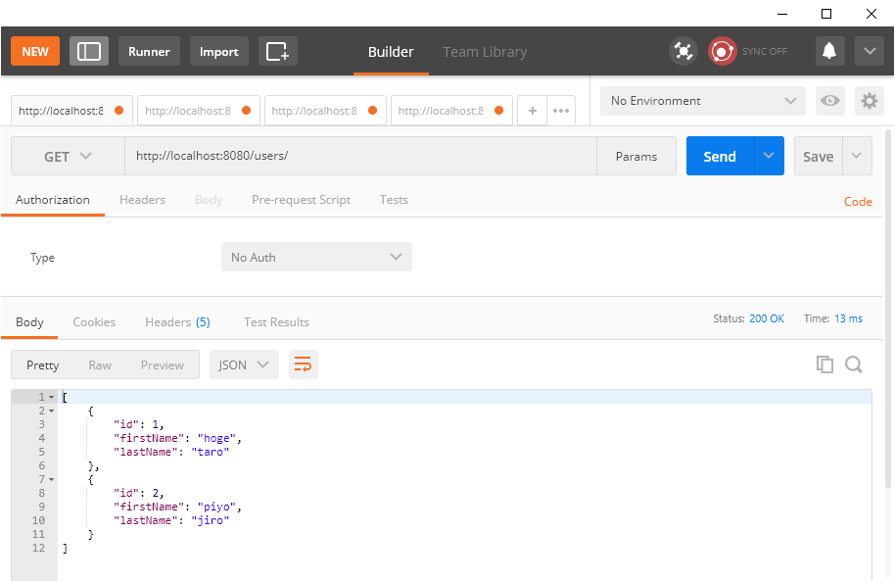Click the "taro" value in response
895x582 pixels.
point(211,452)
